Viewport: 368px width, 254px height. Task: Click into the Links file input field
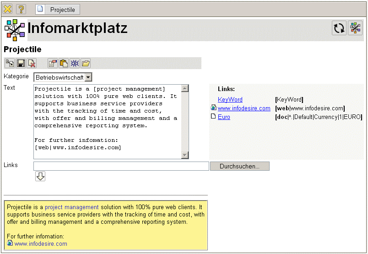point(121,166)
